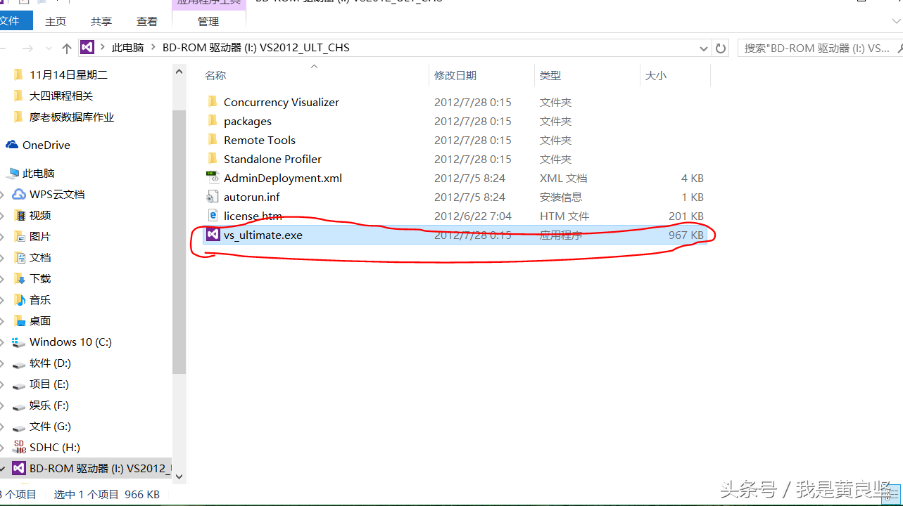Select the AdminDeployment.xml file icon

(x=213, y=178)
